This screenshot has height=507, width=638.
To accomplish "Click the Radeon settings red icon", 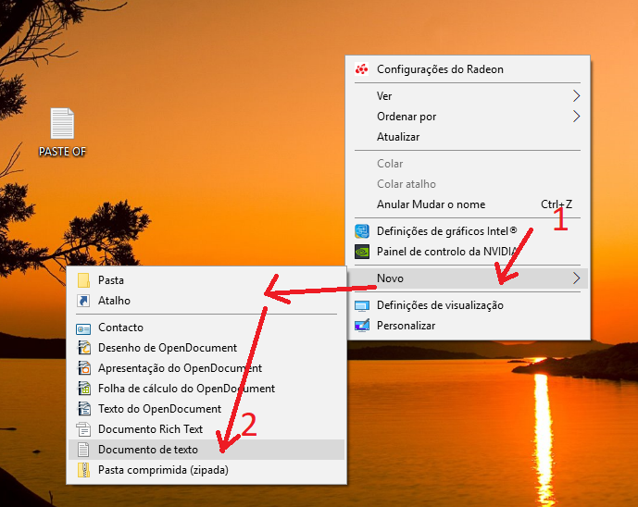I will 362,69.
